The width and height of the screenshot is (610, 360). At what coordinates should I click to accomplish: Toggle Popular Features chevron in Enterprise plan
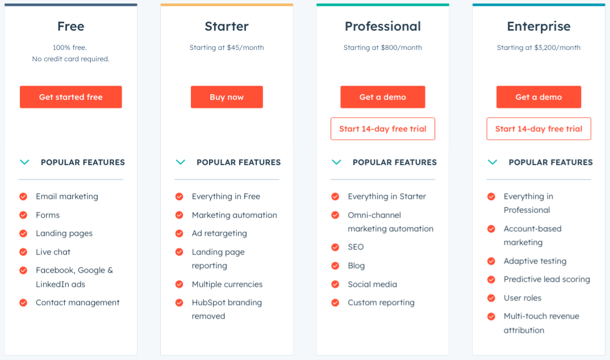[x=492, y=162]
